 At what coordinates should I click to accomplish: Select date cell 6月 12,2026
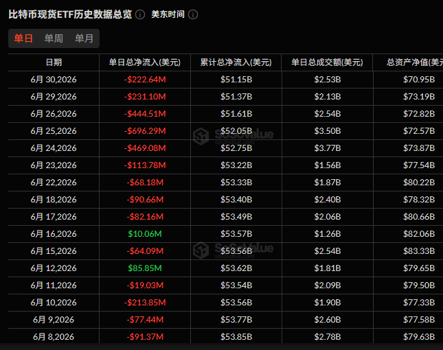coord(54,268)
